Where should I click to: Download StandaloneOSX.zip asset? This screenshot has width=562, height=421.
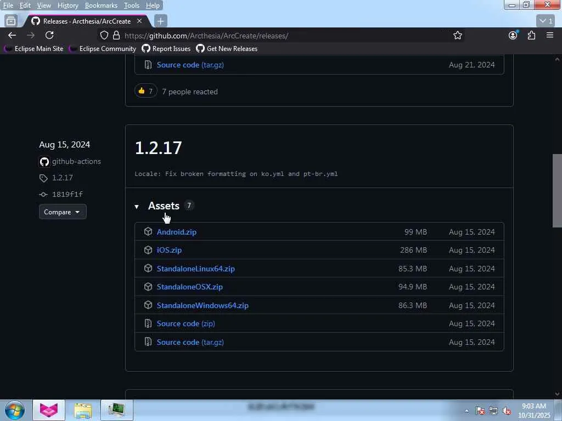coord(189,287)
